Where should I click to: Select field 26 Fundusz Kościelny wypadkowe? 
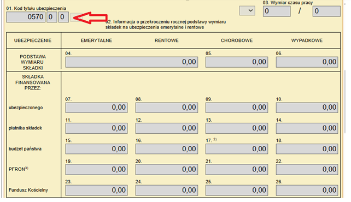307,190
